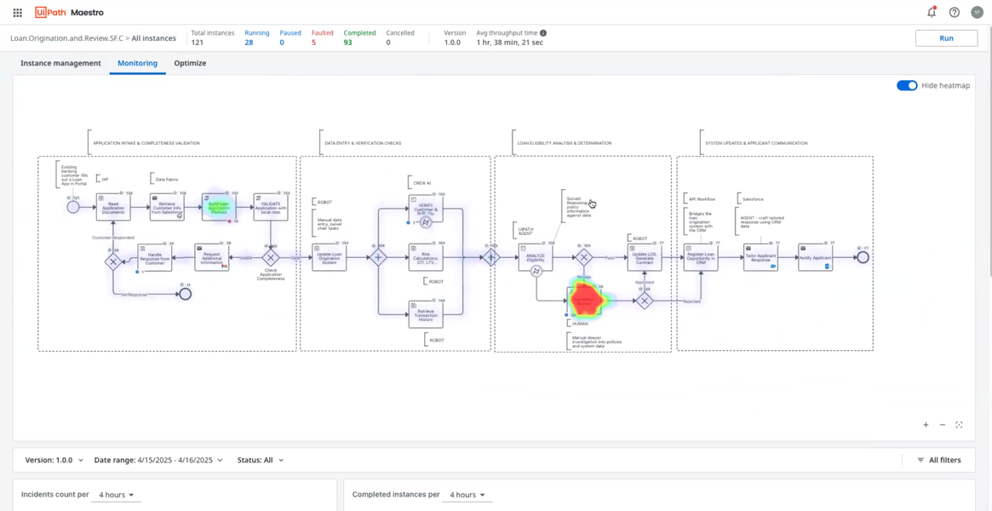Click the Faulted 5 instances count
This screenshot has height=511, width=992.
pyautogui.click(x=323, y=38)
